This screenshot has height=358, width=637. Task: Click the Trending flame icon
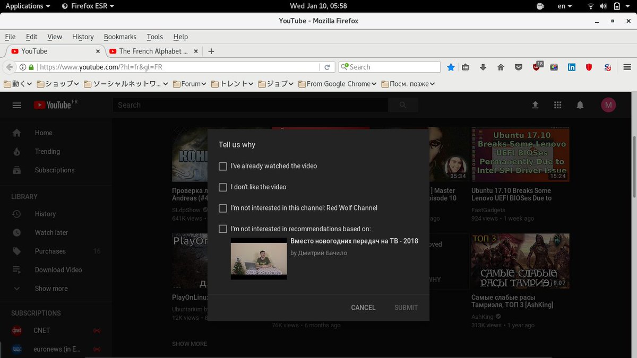(x=17, y=152)
